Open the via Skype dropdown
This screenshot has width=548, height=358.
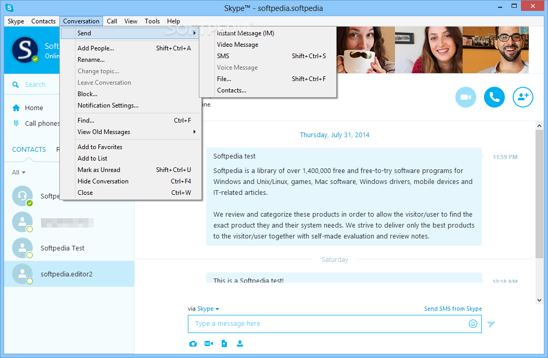(208, 309)
